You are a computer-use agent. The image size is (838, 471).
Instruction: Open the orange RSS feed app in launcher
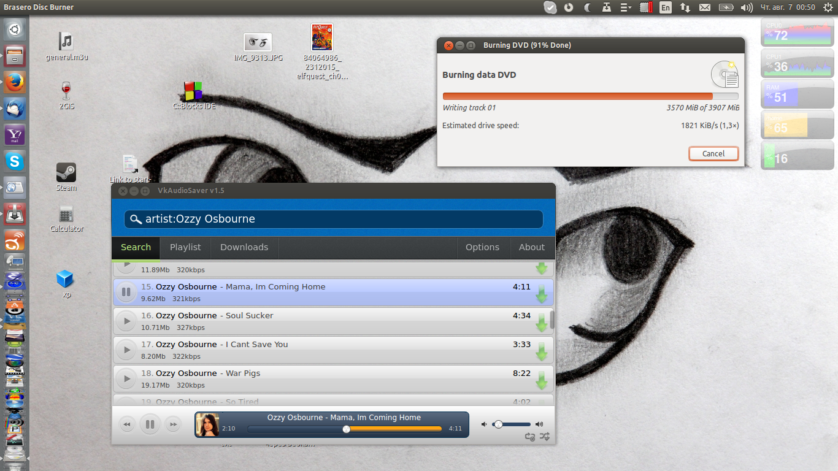[x=15, y=240]
